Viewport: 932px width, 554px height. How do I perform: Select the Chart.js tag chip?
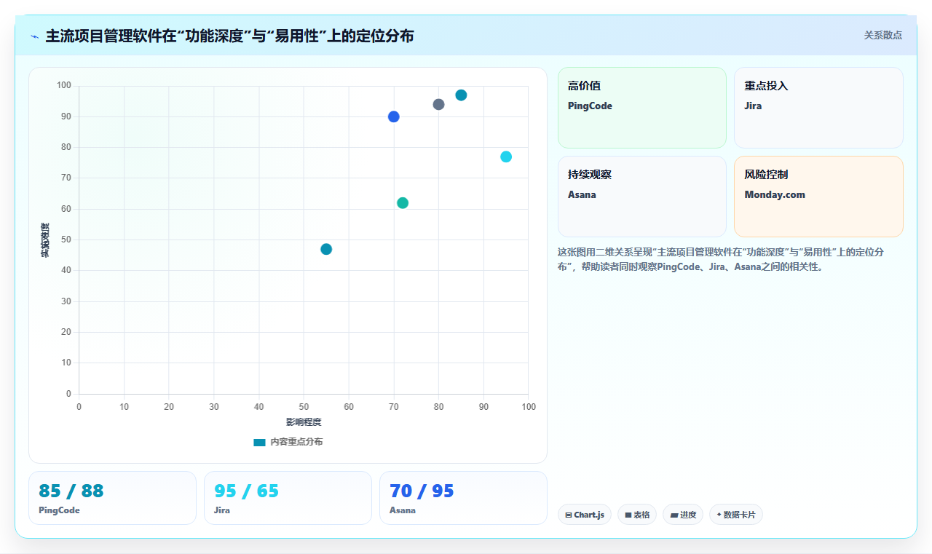tap(585, 515)
